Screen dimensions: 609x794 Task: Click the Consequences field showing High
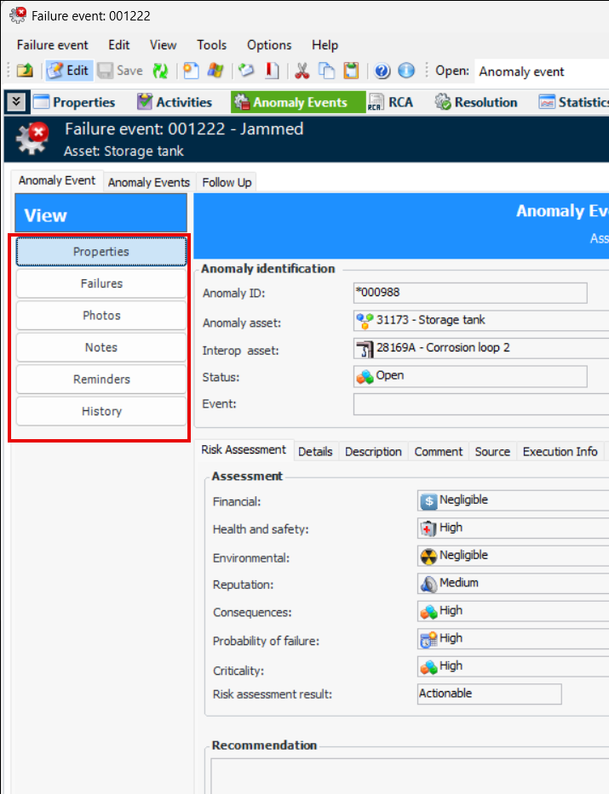click(514, 611)
